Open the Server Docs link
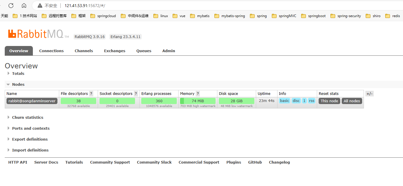Screen dimensions: 403x186 tap(46, 162)
